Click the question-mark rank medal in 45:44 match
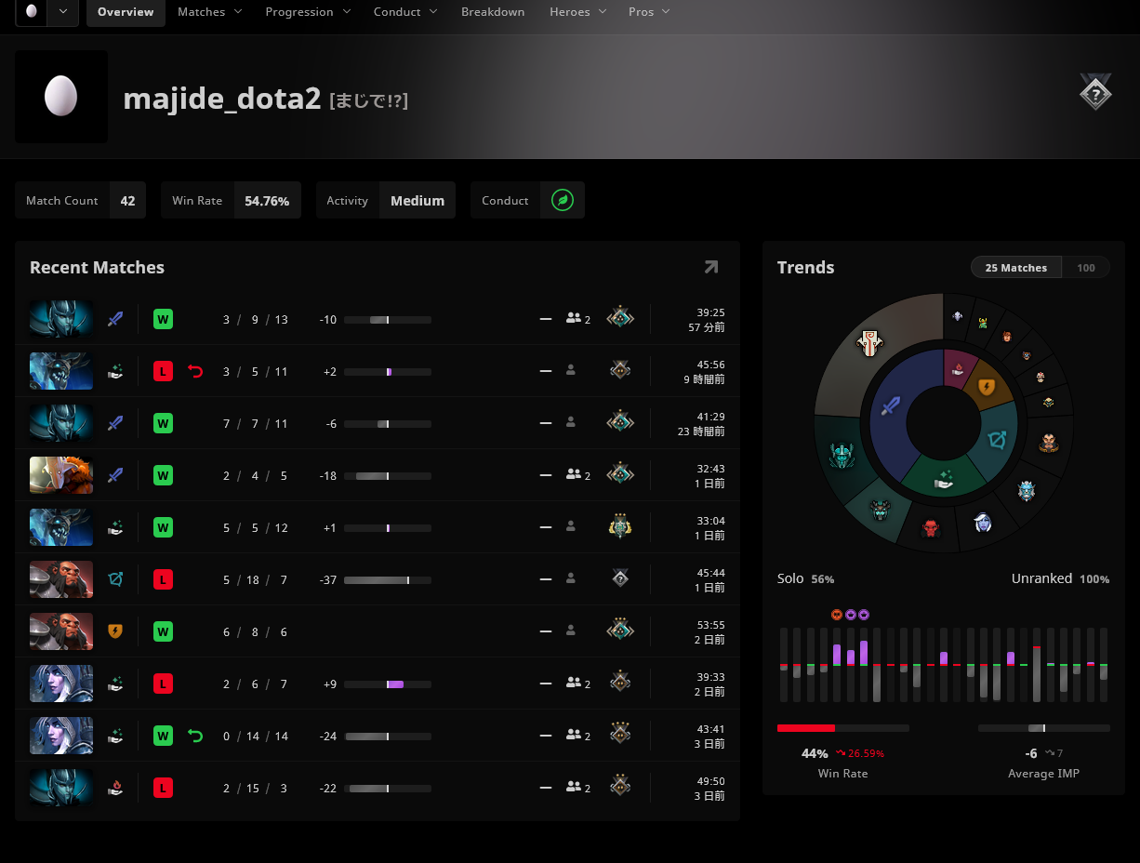 (620, 578)
